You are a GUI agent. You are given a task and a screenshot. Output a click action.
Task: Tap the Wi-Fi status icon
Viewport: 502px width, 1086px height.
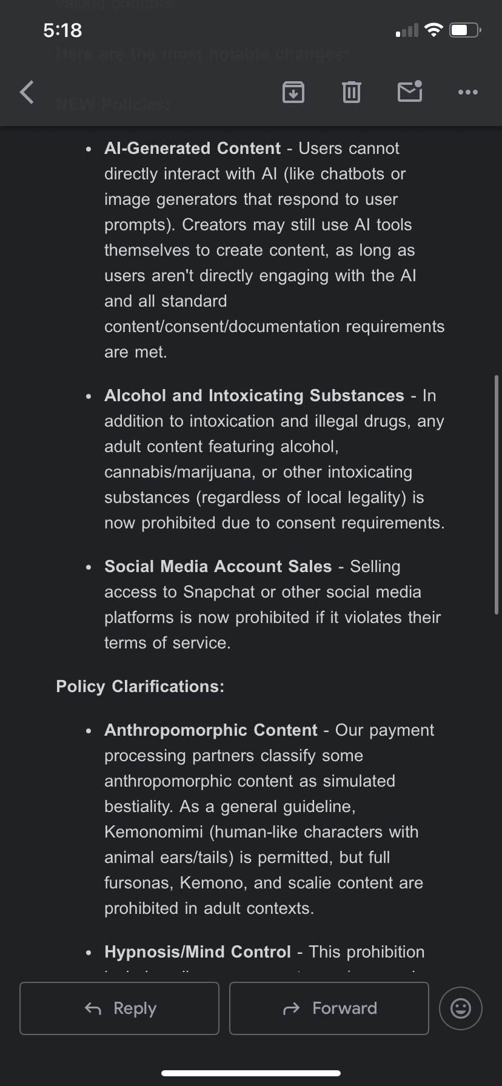pyautogui.click(x=433, y=30)
